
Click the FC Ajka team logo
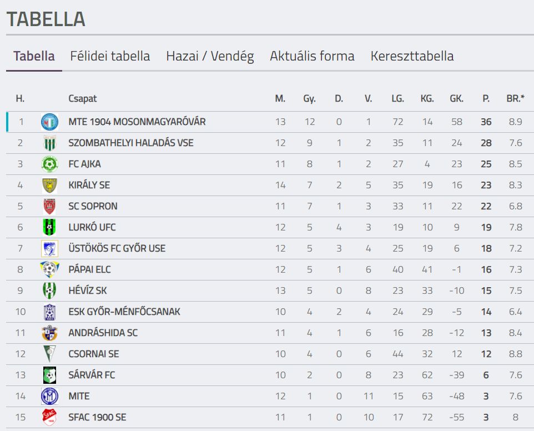coord(50,164)
